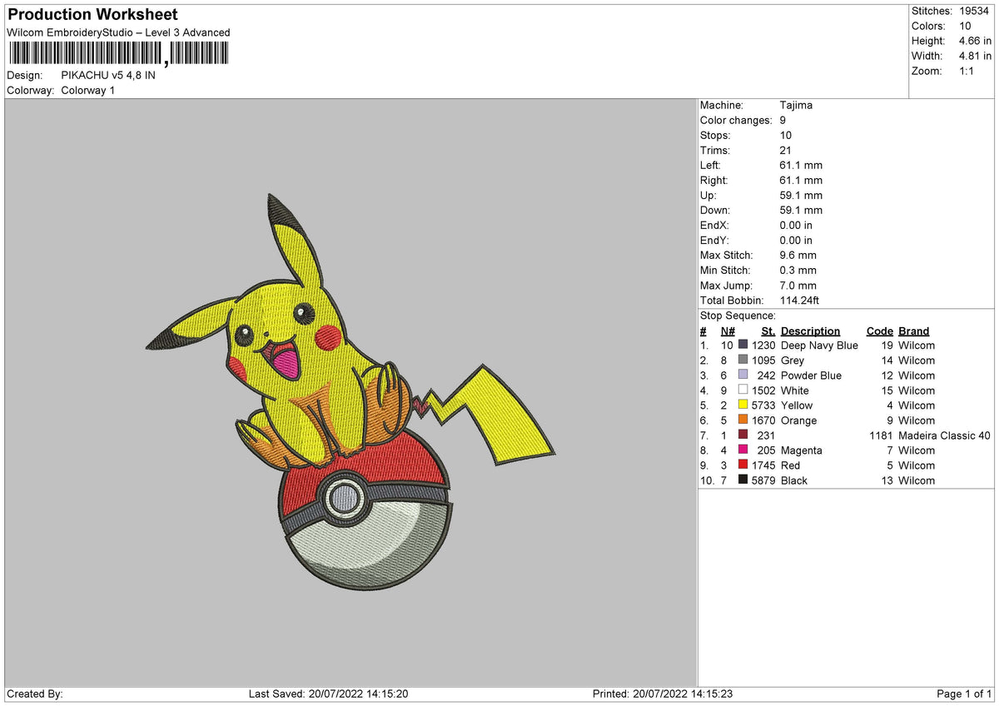The image size is (999, 706).
Task: Select the Grey thread color chip
Action: [x=743, y=360]
